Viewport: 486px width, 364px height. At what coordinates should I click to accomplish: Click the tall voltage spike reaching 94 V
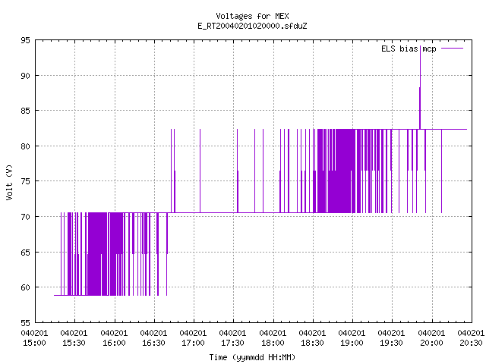coord(420,86)
